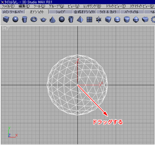
Task: Choose the Cylinder primitive icon
Action: tap(24, 20)
